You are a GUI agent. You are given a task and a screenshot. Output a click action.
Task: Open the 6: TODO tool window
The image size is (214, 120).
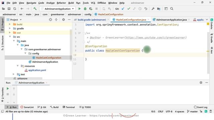85,107
